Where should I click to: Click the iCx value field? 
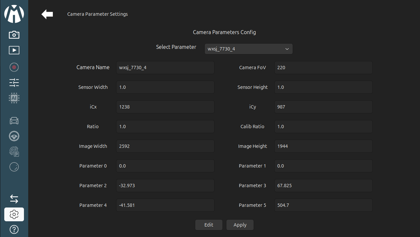(165, 107)
